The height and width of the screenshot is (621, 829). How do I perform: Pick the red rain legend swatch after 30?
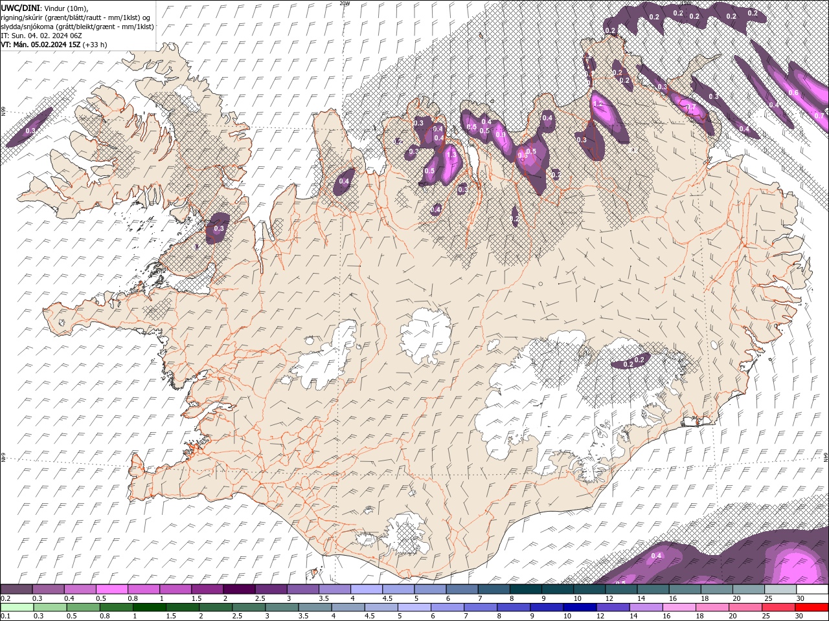click(810, 607)
